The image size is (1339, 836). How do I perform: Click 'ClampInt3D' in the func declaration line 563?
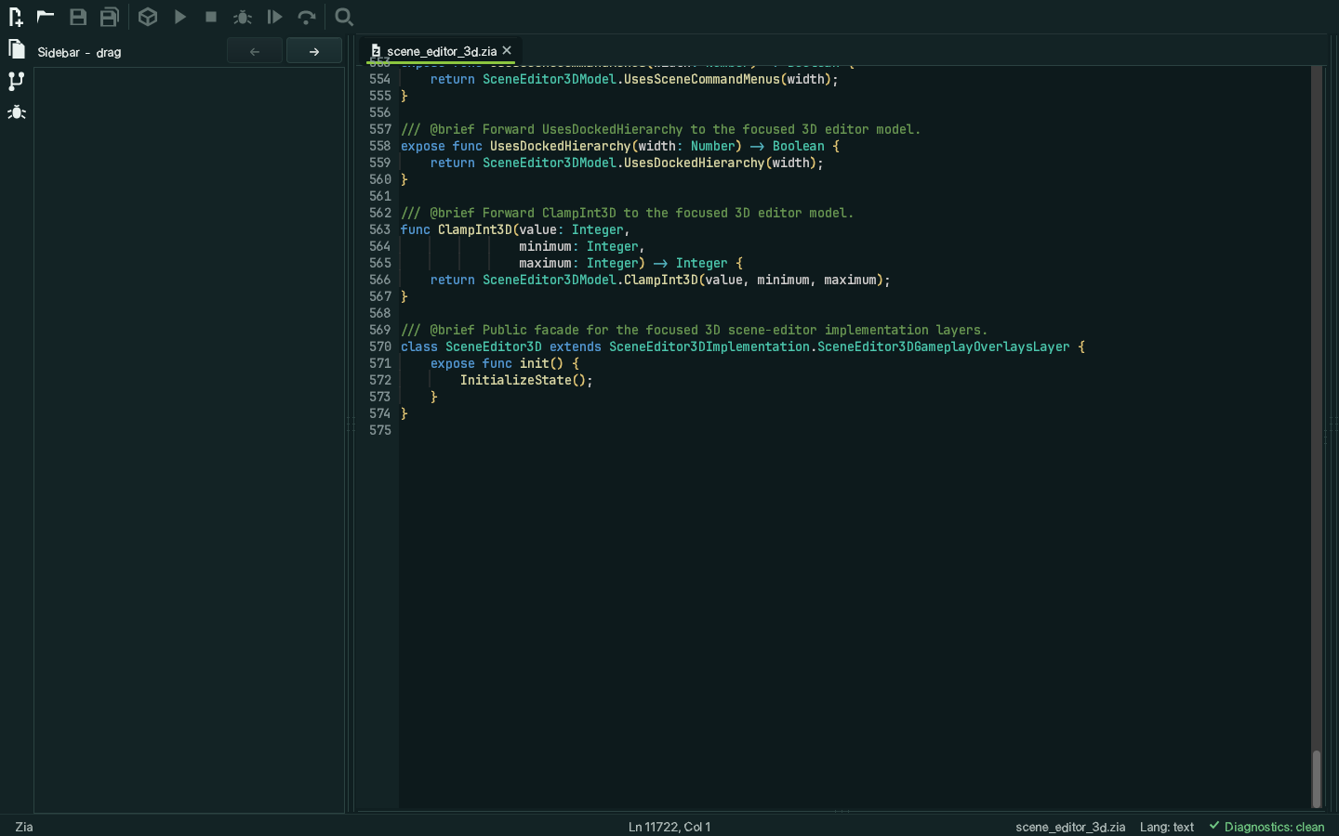point(475,229)
